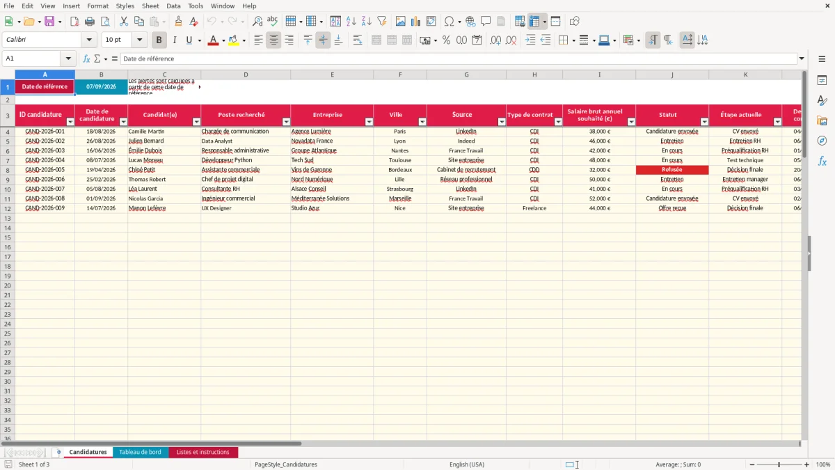Image resolution: width=835 pixels, height=470 pixels.
Task: Toggle Freeze Rows and Columns
Action: (534, 22)
